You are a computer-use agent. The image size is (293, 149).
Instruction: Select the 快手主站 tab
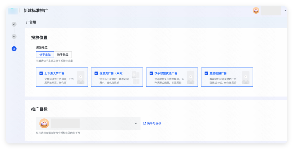(x=45, y=54)
